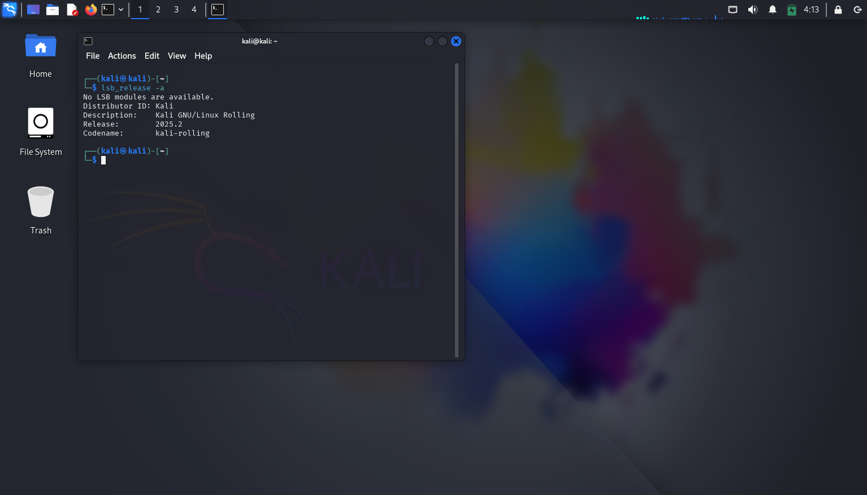Click the 'lsb_release -a' command text
This screenshot has height=495, width=867.
(133, 88)
